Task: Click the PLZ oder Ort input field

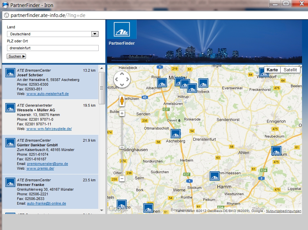Action: pos(53,48)
